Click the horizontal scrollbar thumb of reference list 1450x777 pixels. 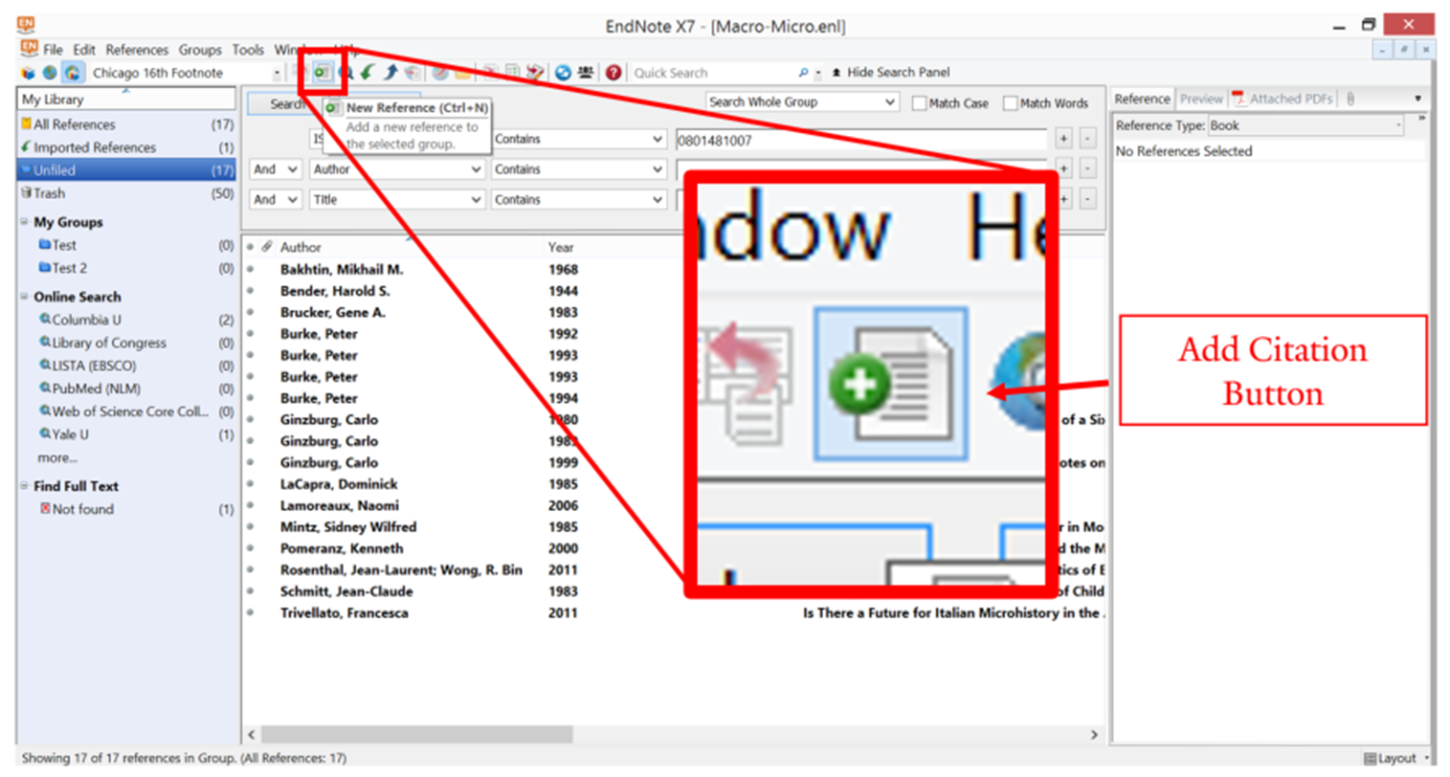point(416,734)
